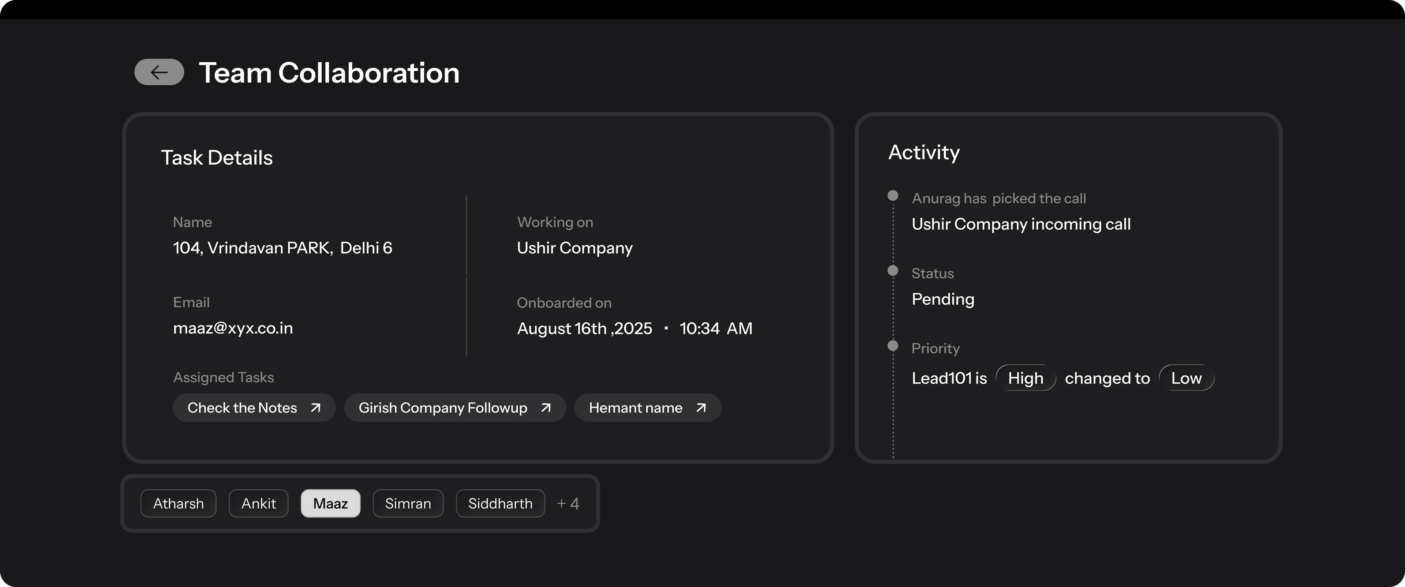Switch focus to the Task Details panel
This screenshot has height=587, width=1405.
pos(217,158)
